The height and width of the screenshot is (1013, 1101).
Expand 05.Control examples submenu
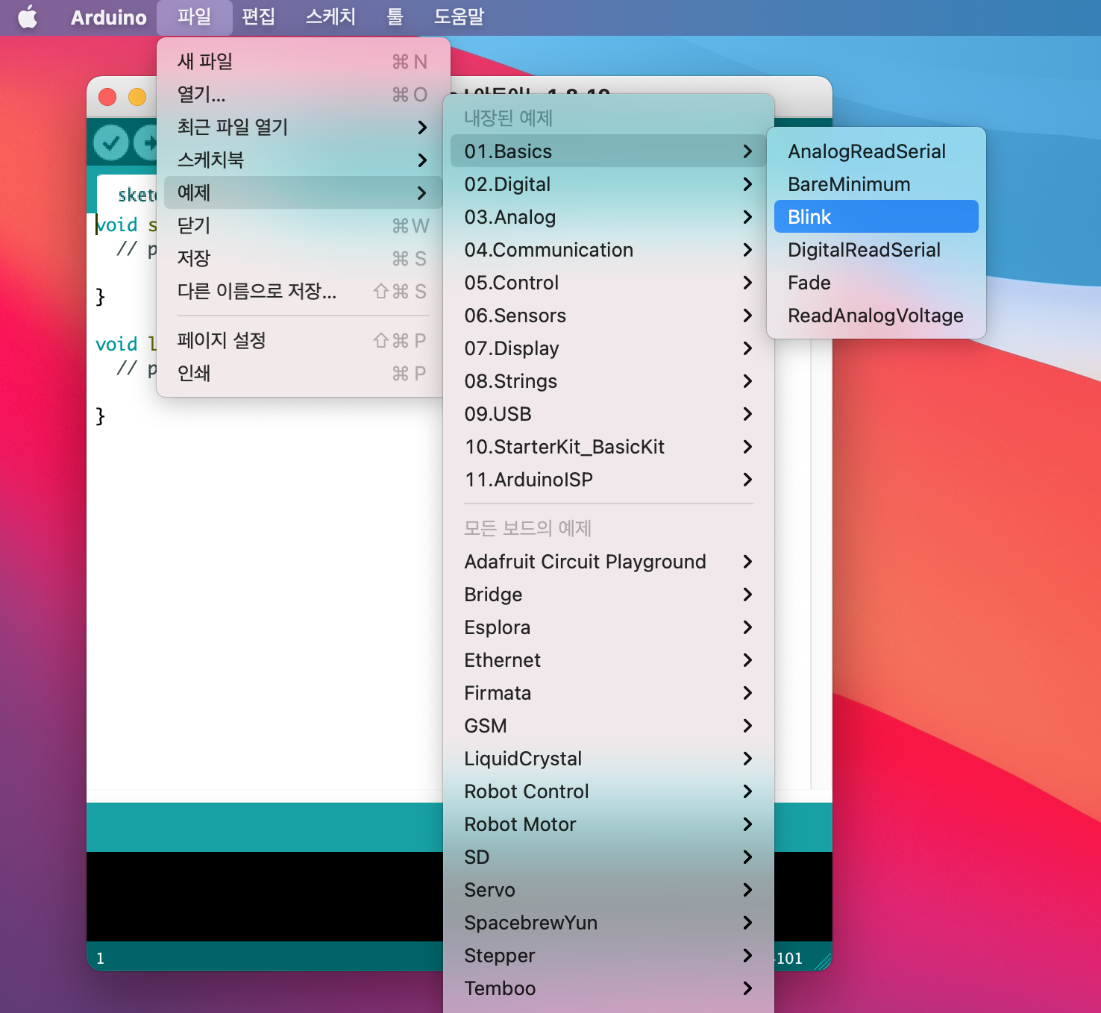click(609, 283)
